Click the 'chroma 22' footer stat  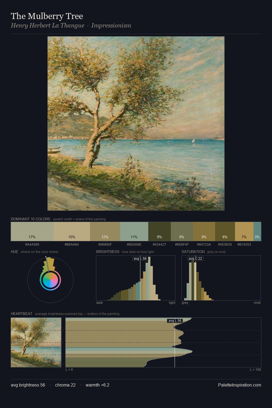coord(65,385)
